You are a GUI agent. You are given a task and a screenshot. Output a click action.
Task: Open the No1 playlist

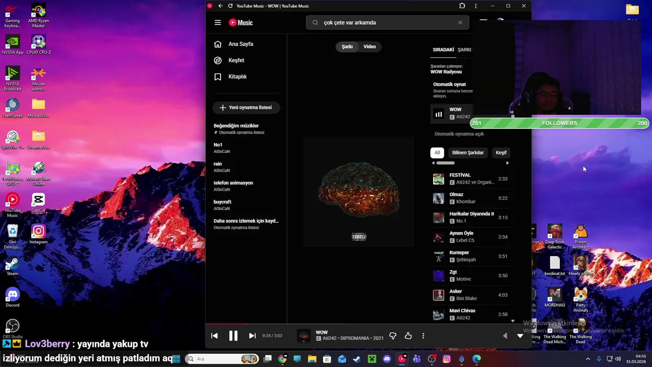pos(246,148)
